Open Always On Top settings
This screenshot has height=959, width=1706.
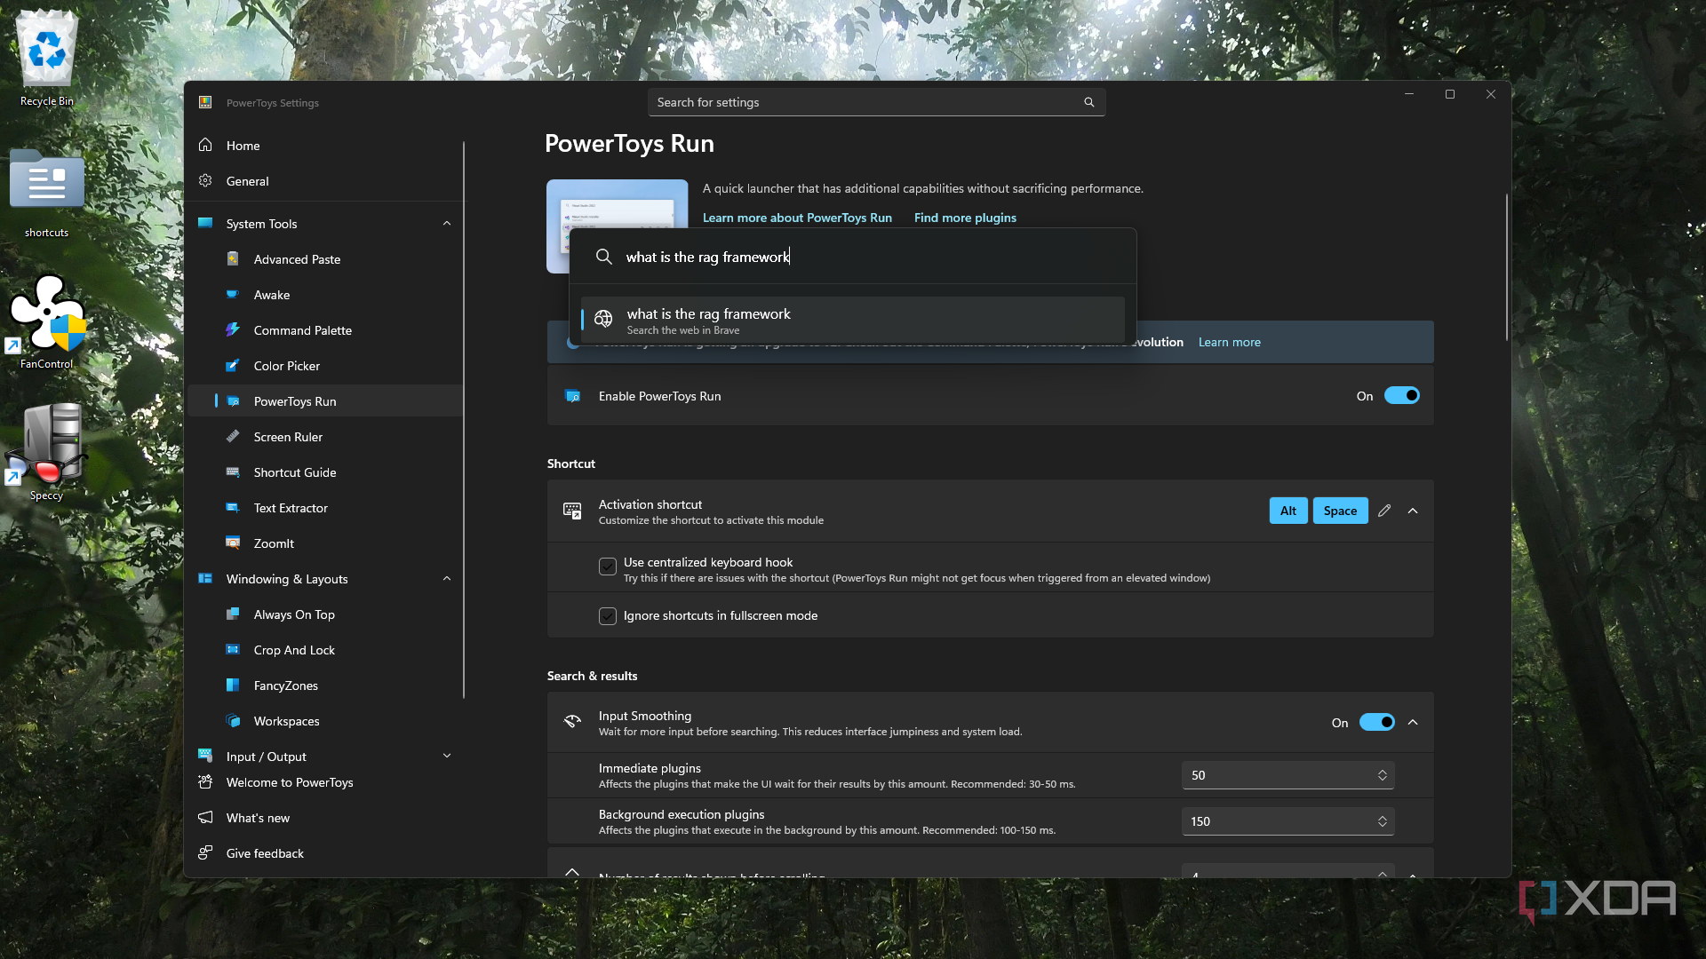(x=325, y=614)
